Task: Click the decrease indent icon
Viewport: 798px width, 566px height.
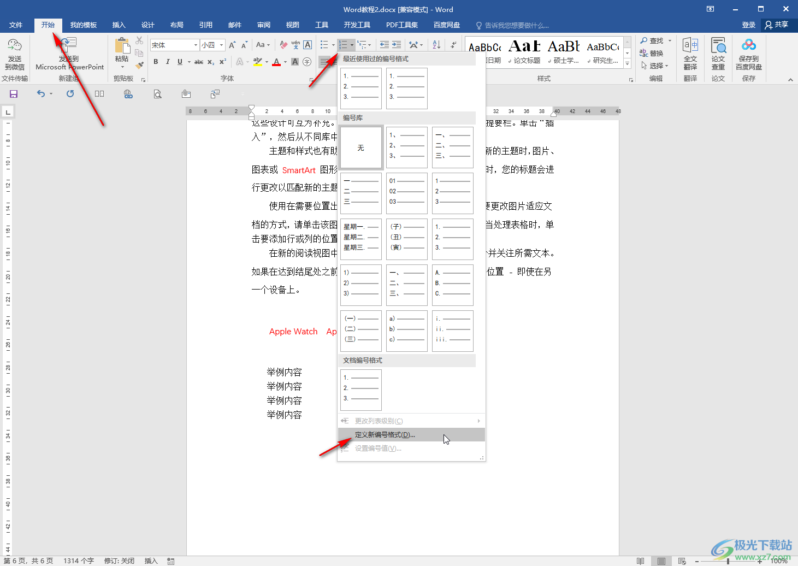Action: (385, 45)
